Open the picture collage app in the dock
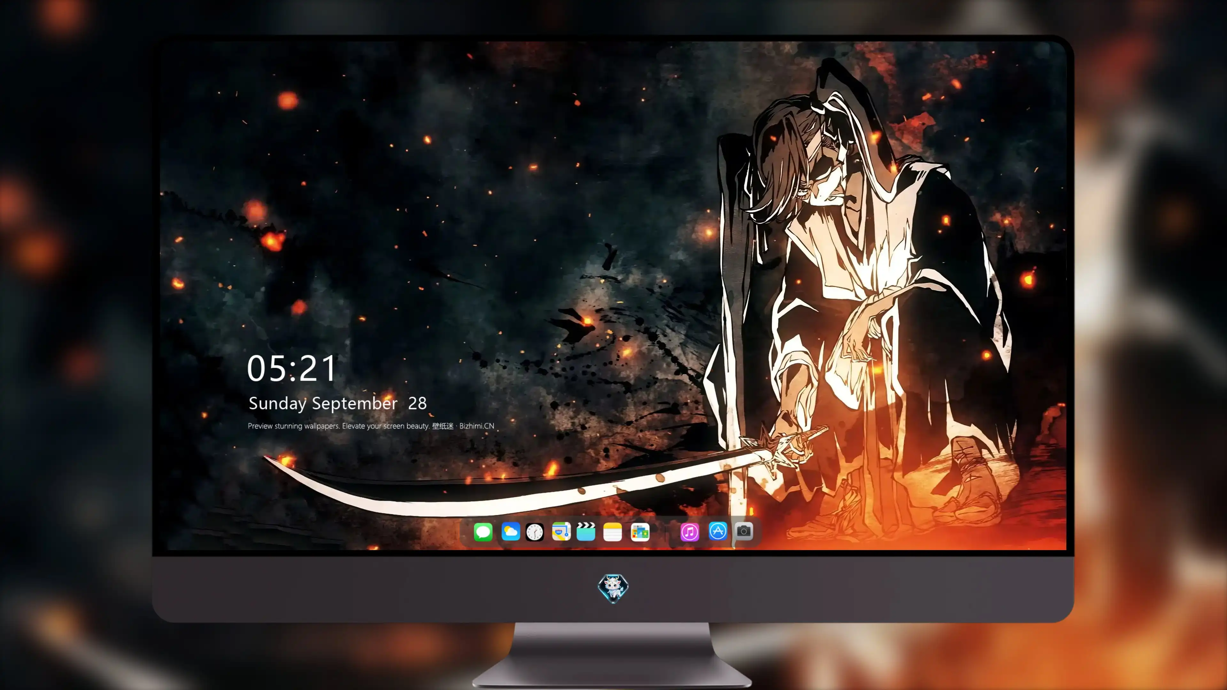1227x690 pixels. click(640, 532)
